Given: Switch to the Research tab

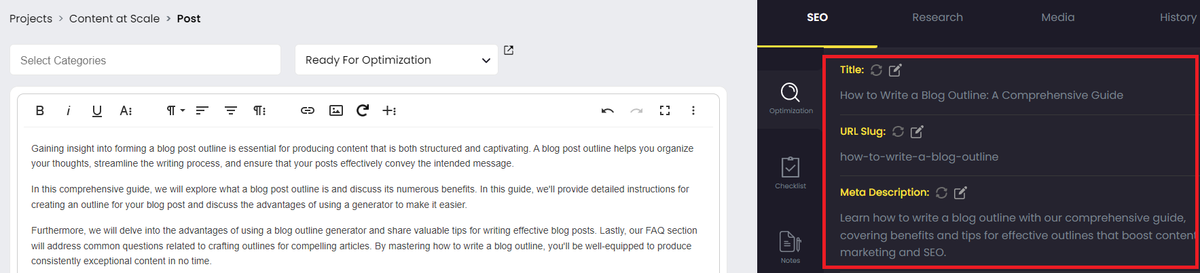Looking at the screenshot, I should point(937,18).
